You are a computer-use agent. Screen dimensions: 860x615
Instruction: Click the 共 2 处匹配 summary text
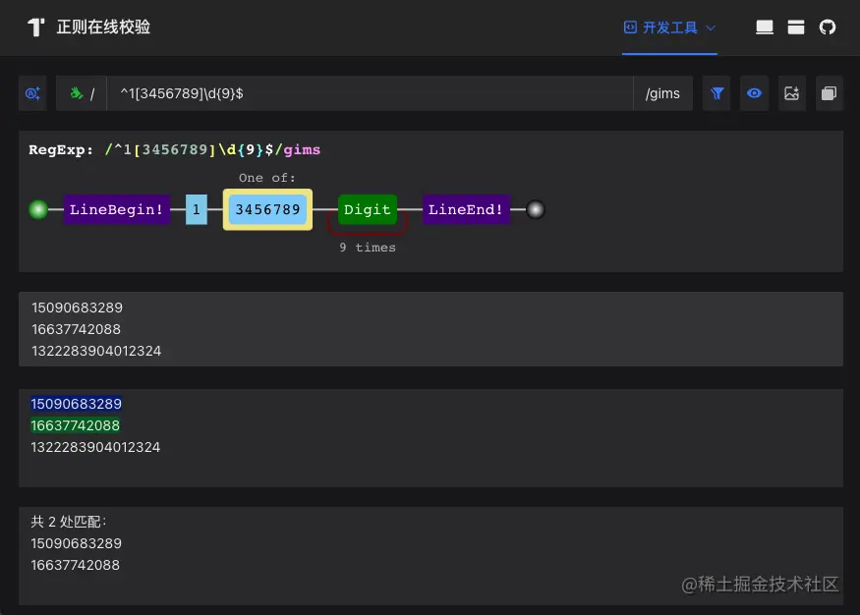click(69, 522)
